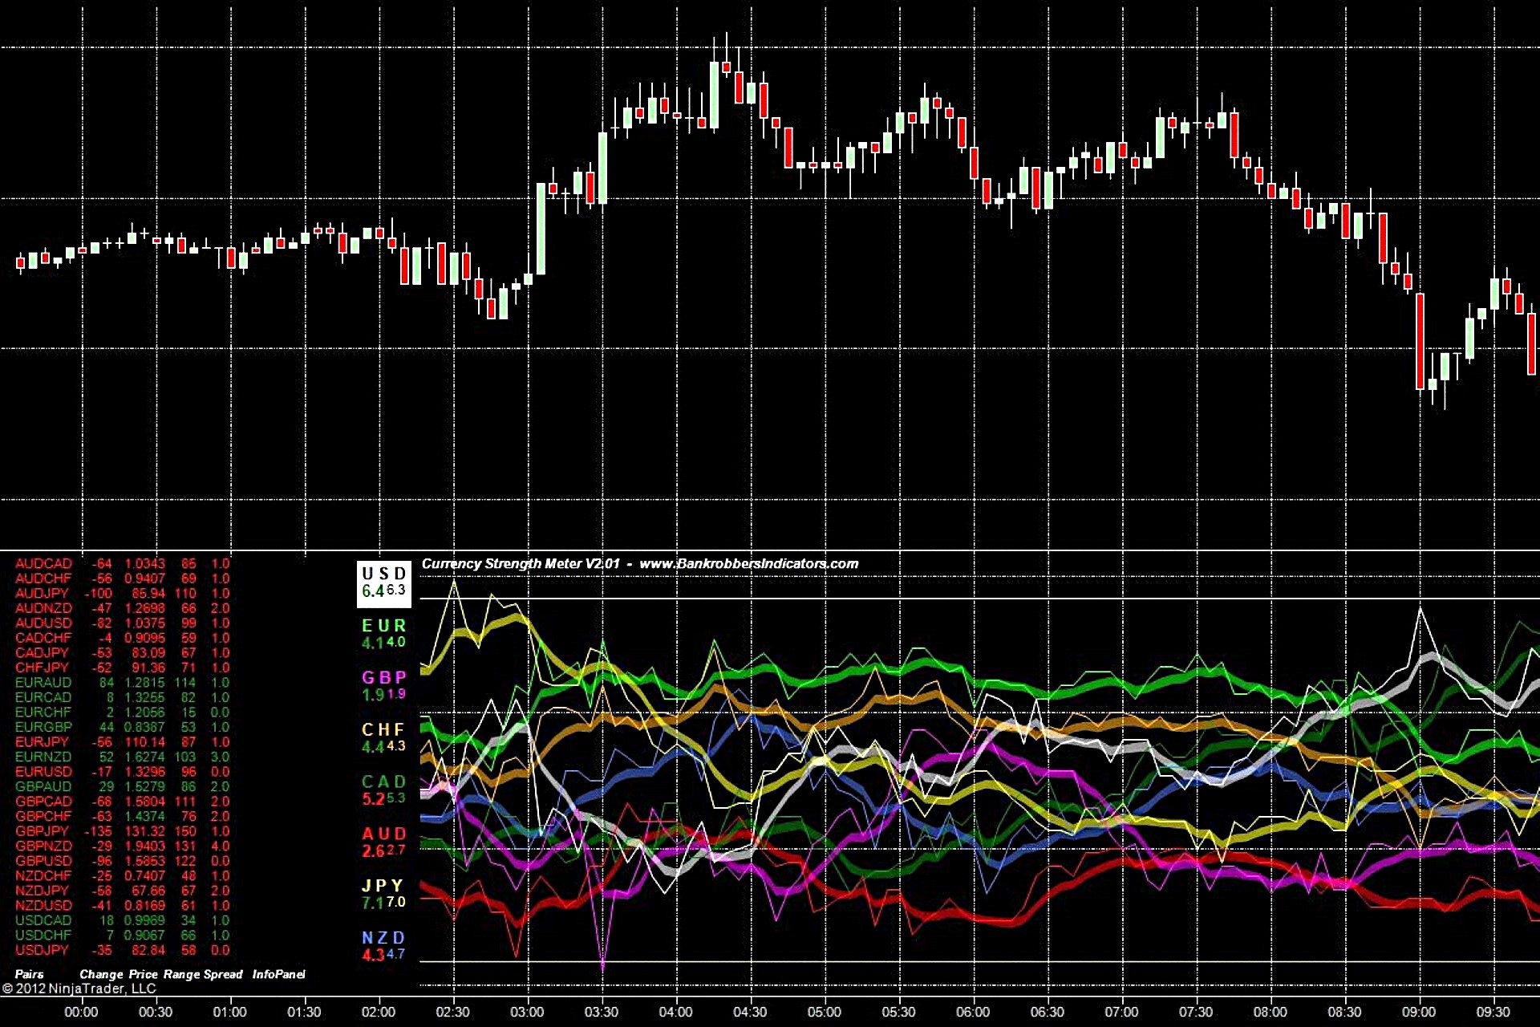
Task: Click the EURCHF pair name
Action: [x=43, y=712]
